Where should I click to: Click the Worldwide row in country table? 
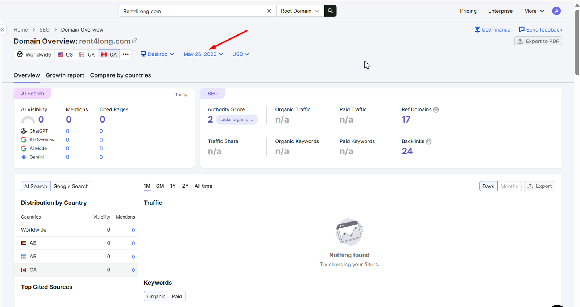pyautogui.click(x=76, y=230)
